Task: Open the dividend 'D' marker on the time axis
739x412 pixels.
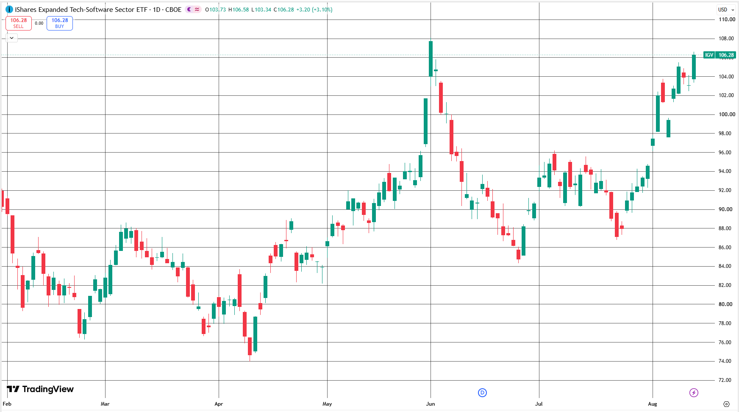Action: pyautogui.click(x=482, y=393)
